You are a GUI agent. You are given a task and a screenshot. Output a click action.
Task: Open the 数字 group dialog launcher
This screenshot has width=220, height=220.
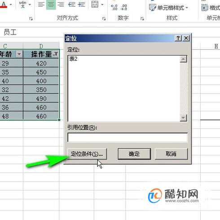click(x=142, y=19)
